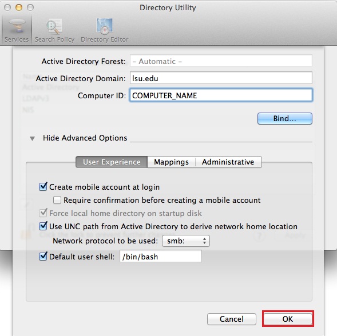This screenshot has width=337, height=336.
Task: Click the Bind button
Action: click(x=285, y=118)
